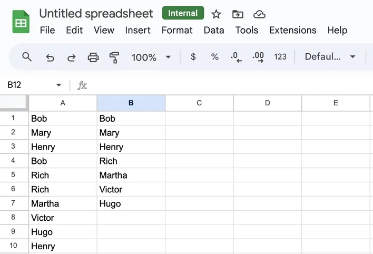Decrease decimal places
Screen dimensions: 373x254
(237, 57)
